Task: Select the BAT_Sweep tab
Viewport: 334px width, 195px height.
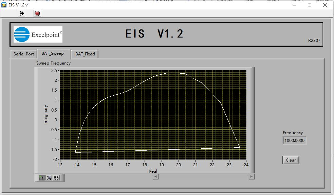Action: (53, 53)
